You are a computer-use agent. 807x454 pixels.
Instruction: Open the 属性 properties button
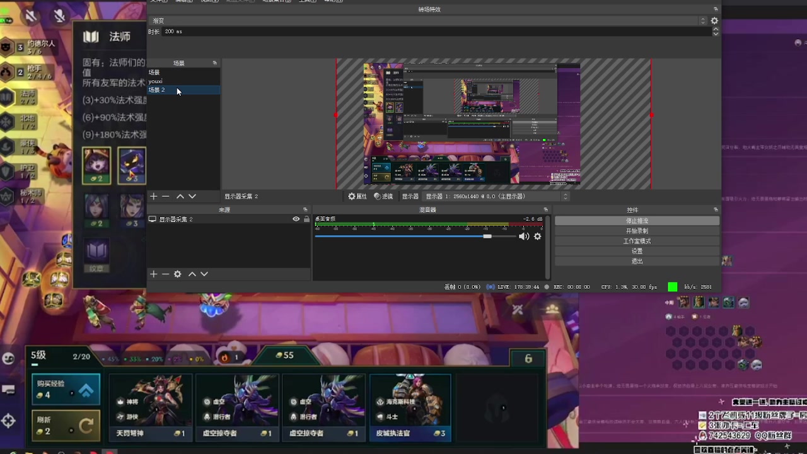pyautogui.click(x=357, y=197)
